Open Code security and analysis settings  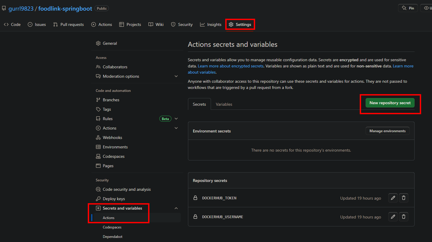coord(127,189)
